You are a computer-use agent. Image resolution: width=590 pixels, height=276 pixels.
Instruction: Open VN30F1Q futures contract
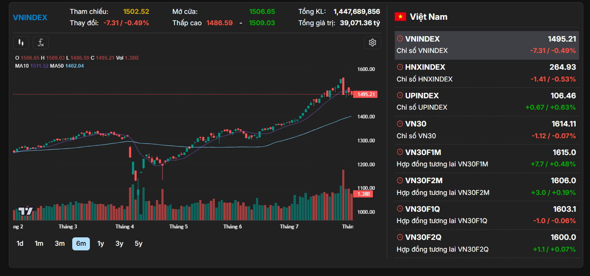(x=487, y=215)
